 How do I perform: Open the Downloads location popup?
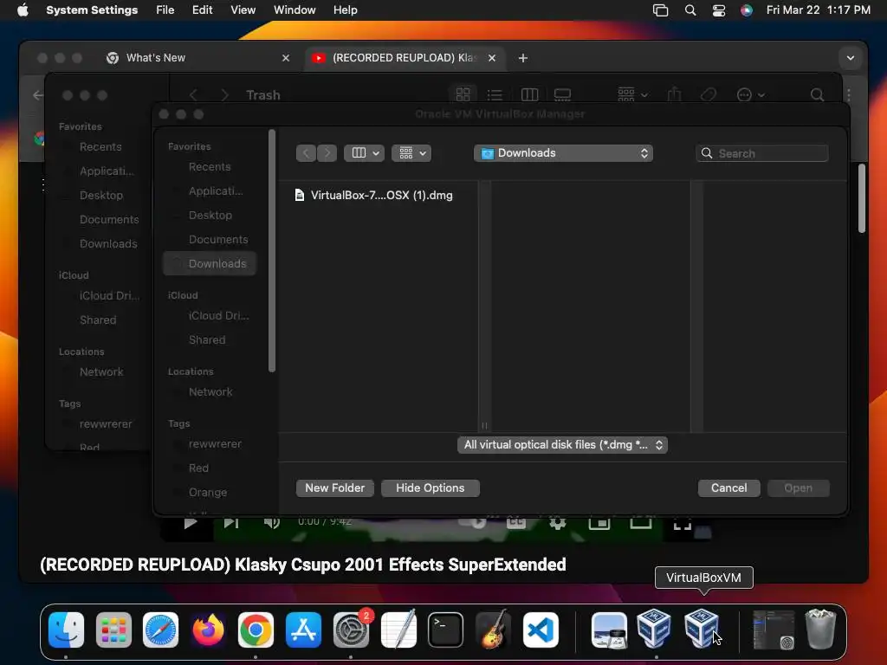pyautogui.click(x=563, y=153)
